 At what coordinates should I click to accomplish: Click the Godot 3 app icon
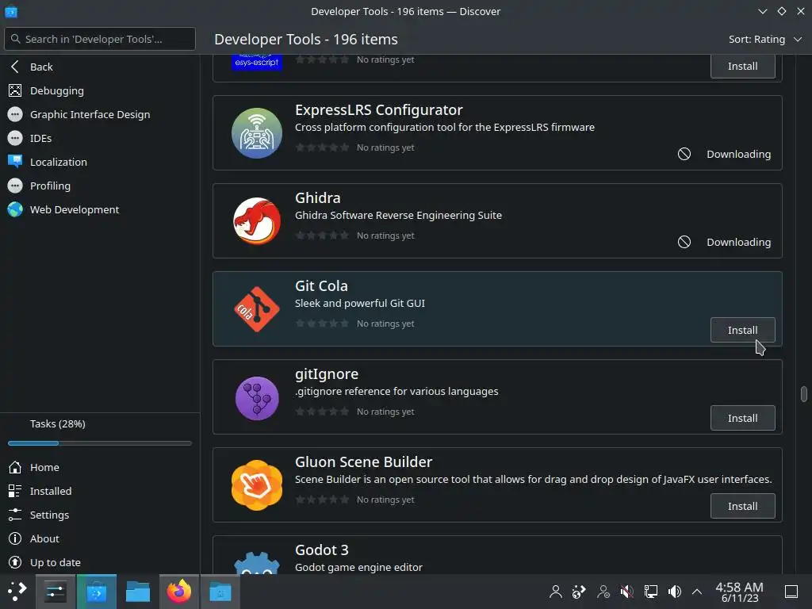(257, 562)
